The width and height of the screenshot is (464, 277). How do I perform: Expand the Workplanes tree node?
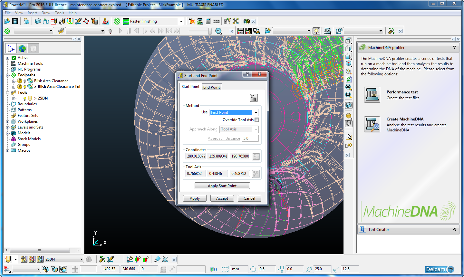tap(8, 122)
